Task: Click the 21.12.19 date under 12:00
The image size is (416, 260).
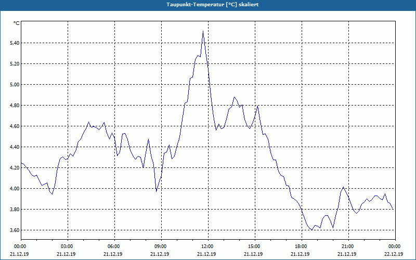Action: point(206,254)
